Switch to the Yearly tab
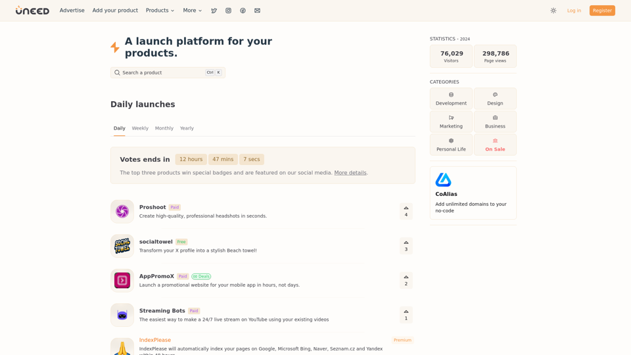 coord(187,128)
